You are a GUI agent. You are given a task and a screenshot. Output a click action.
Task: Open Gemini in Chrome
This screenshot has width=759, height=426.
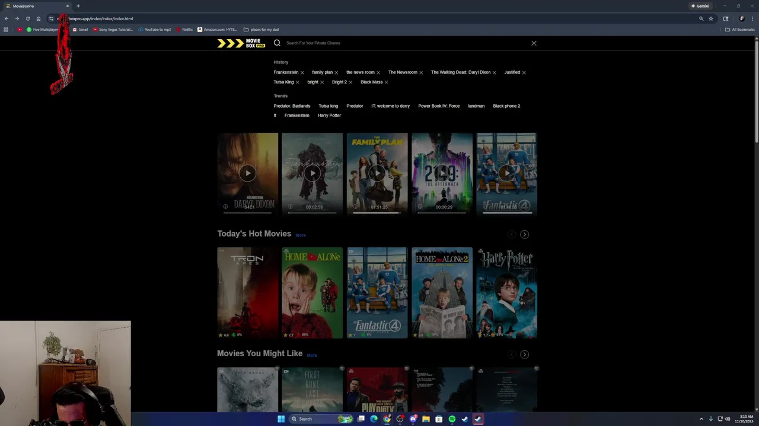pyautogui.click(x=700, y=6)
